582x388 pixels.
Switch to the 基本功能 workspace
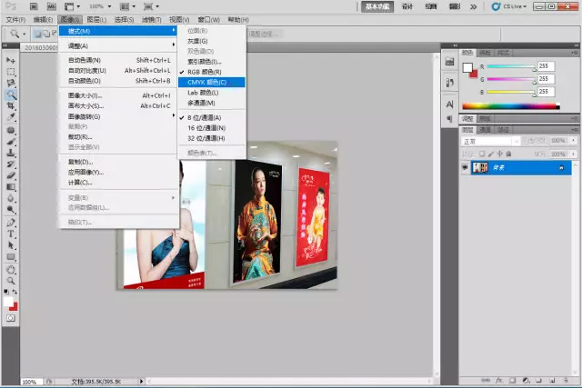coord(376,6)
